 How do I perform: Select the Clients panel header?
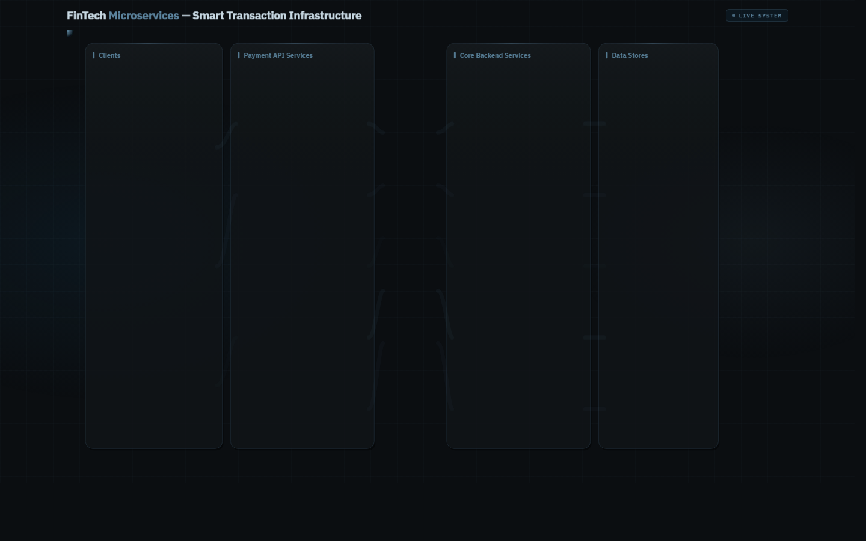tap(109, 55)
